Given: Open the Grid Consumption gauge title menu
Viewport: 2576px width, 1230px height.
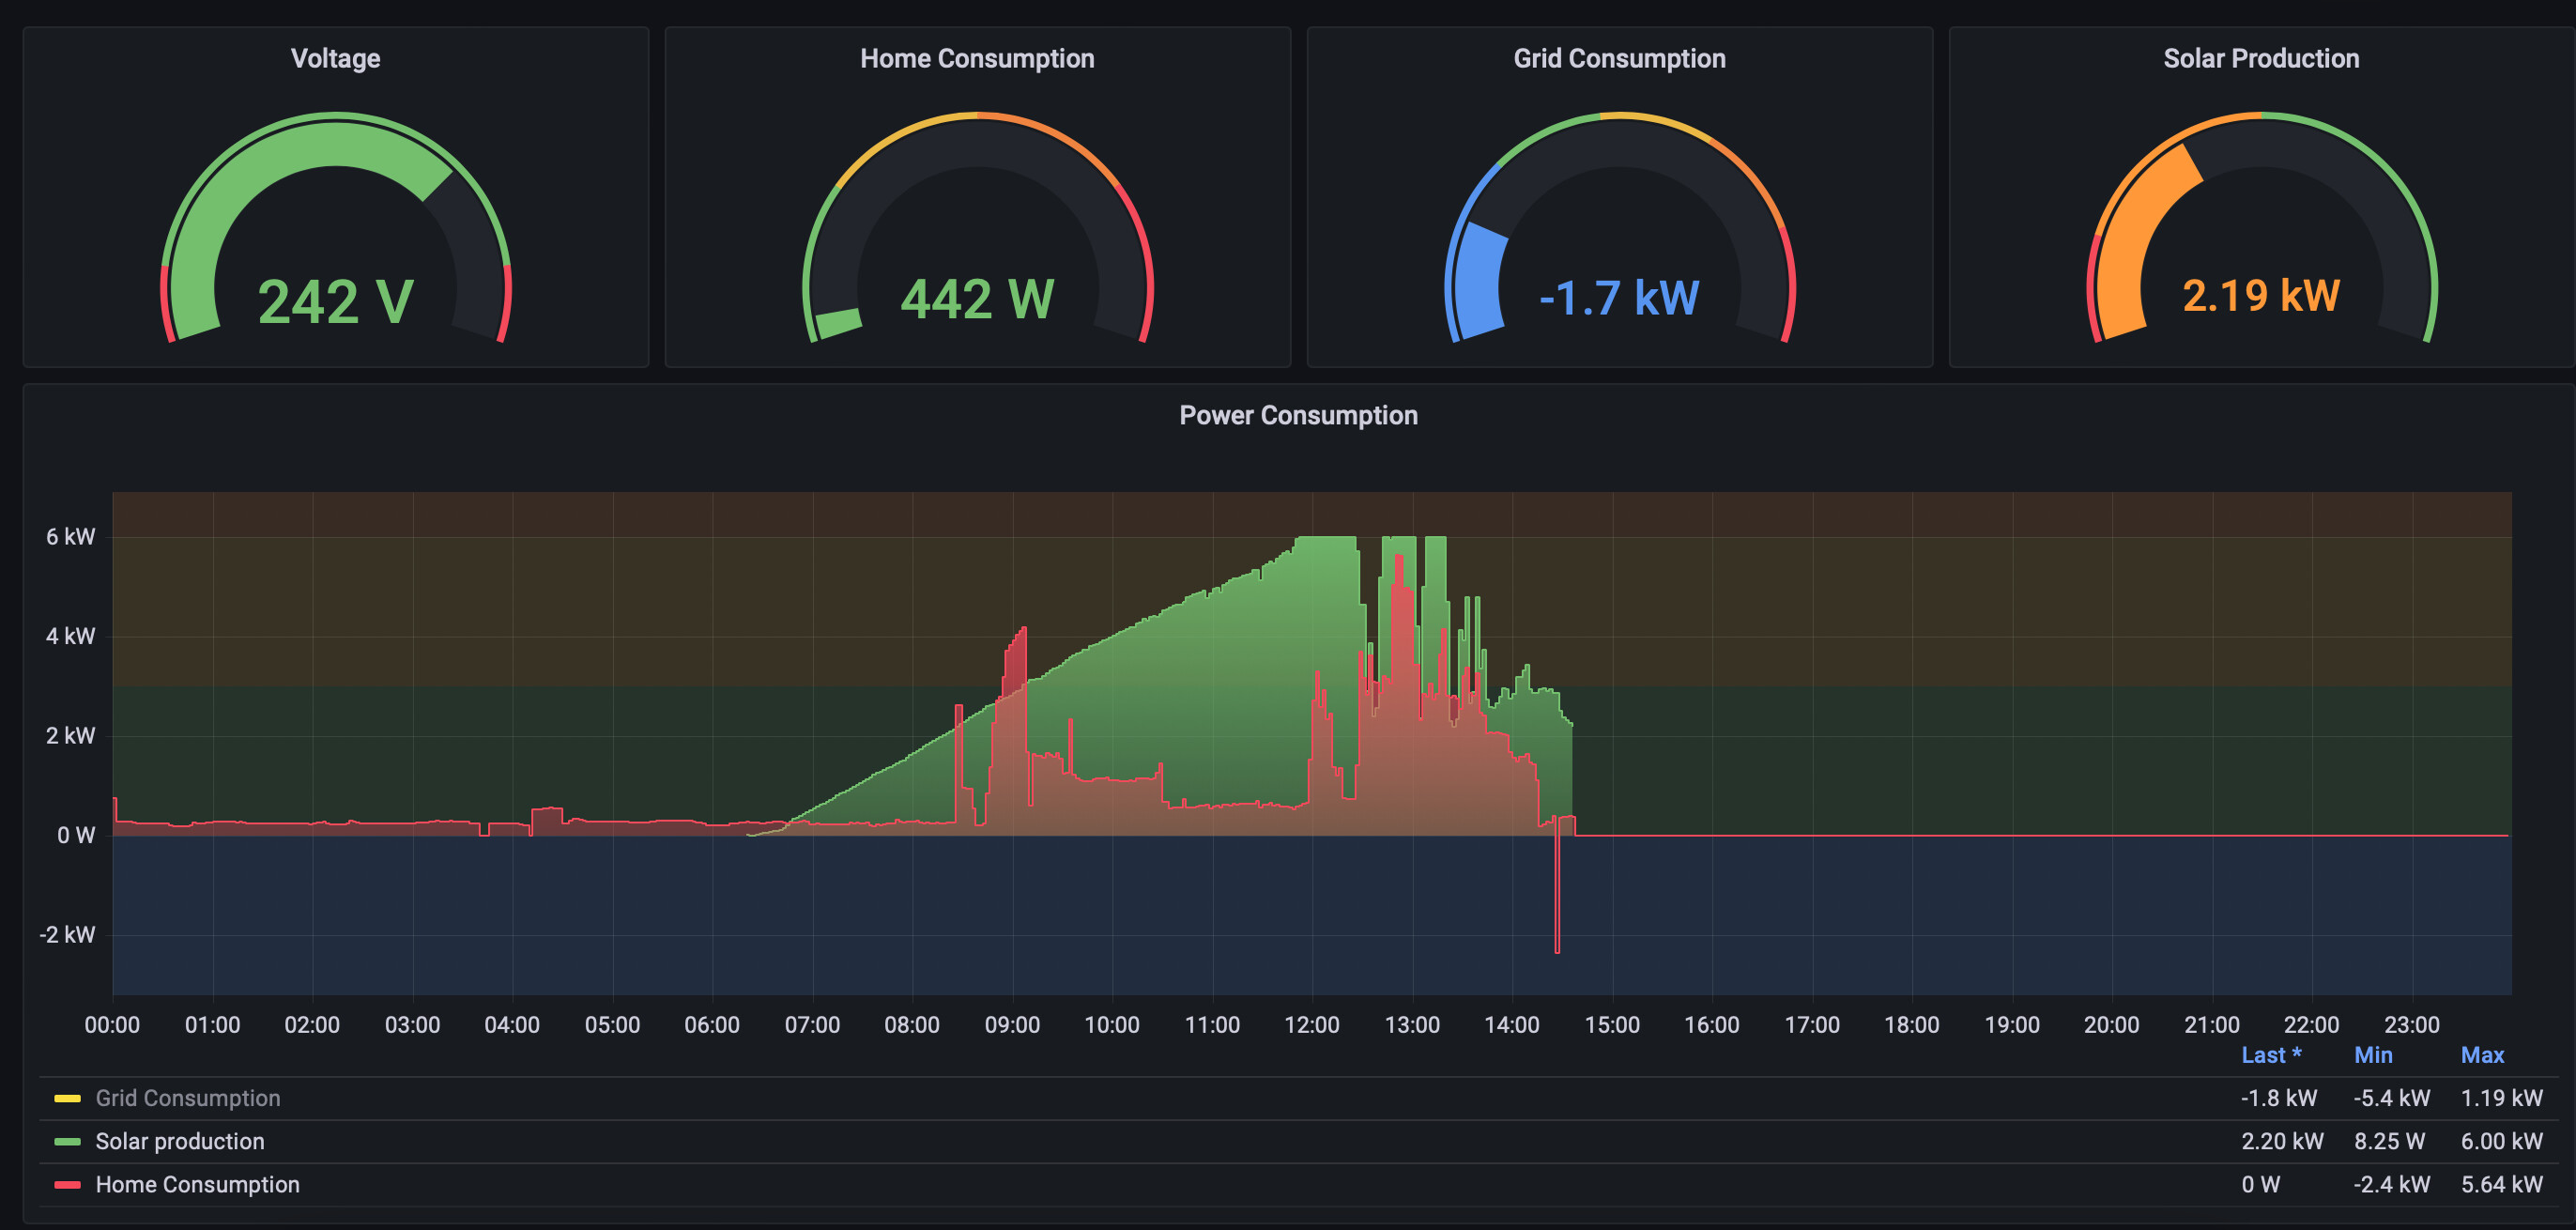Looking at the screenshot, I should 1619,58.
